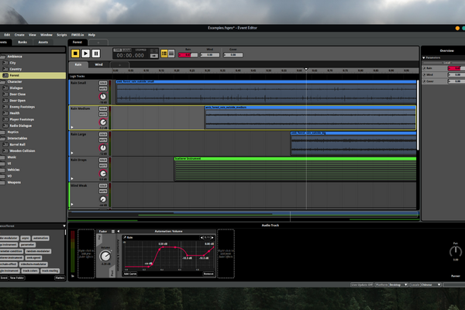Solo the Rain Small track
Image resolution: width=465 pixels, height=310 pixels.
click(103, 83)
